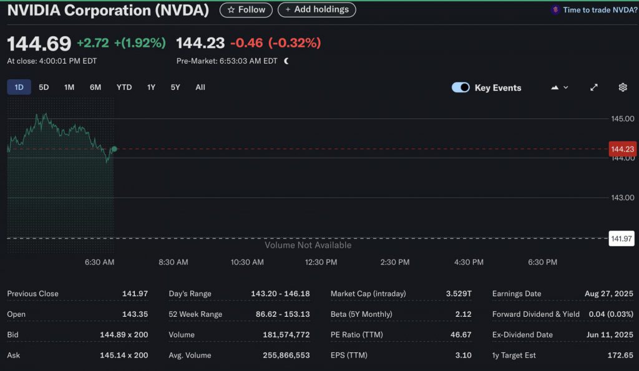Image resolution: width=639 pixels, height=371 pixels.
Task: Select the 5Y chart range tab
Action: [x=175, y=87]
